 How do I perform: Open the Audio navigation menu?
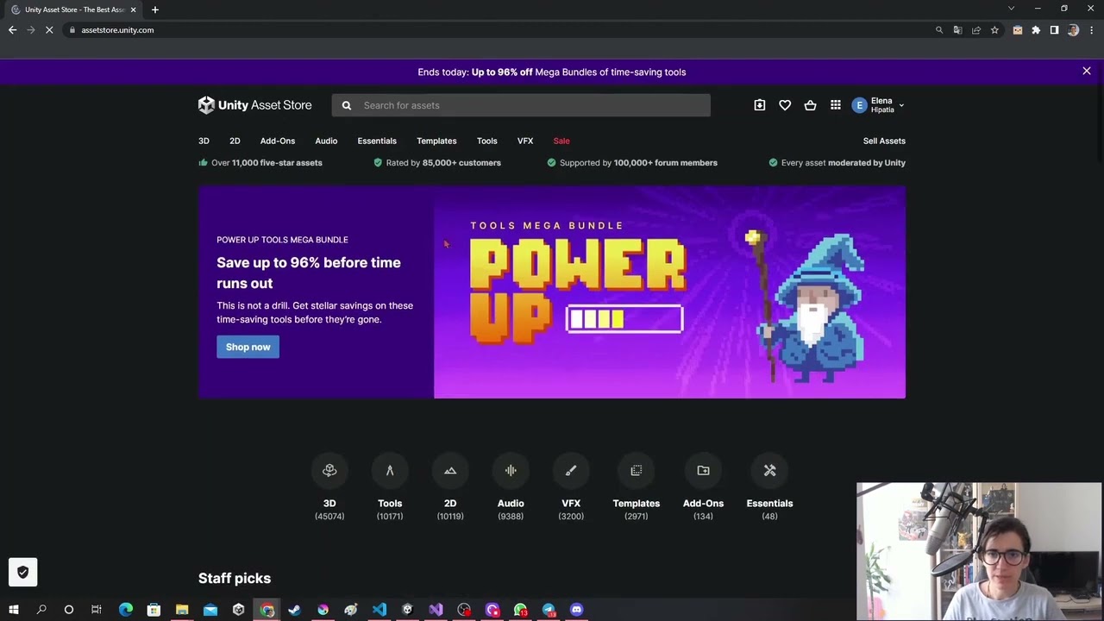326,141
